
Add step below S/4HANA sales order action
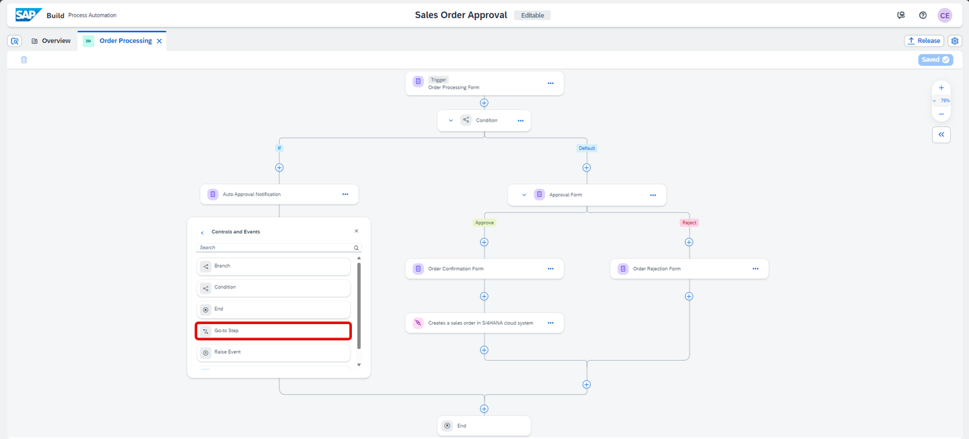[x=484, y=350]
